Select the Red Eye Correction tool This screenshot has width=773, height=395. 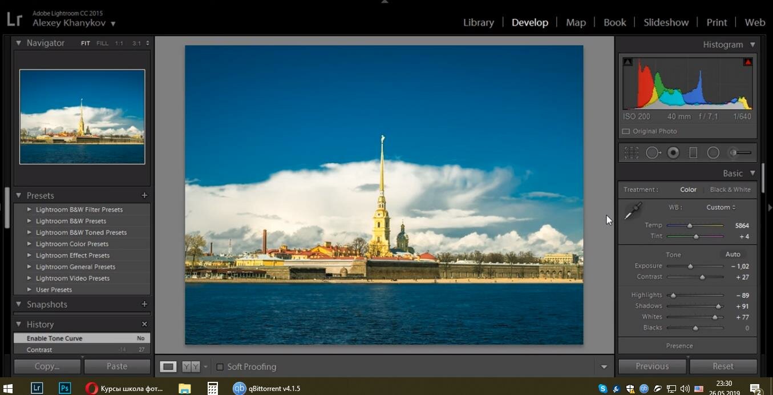[674, 152]
